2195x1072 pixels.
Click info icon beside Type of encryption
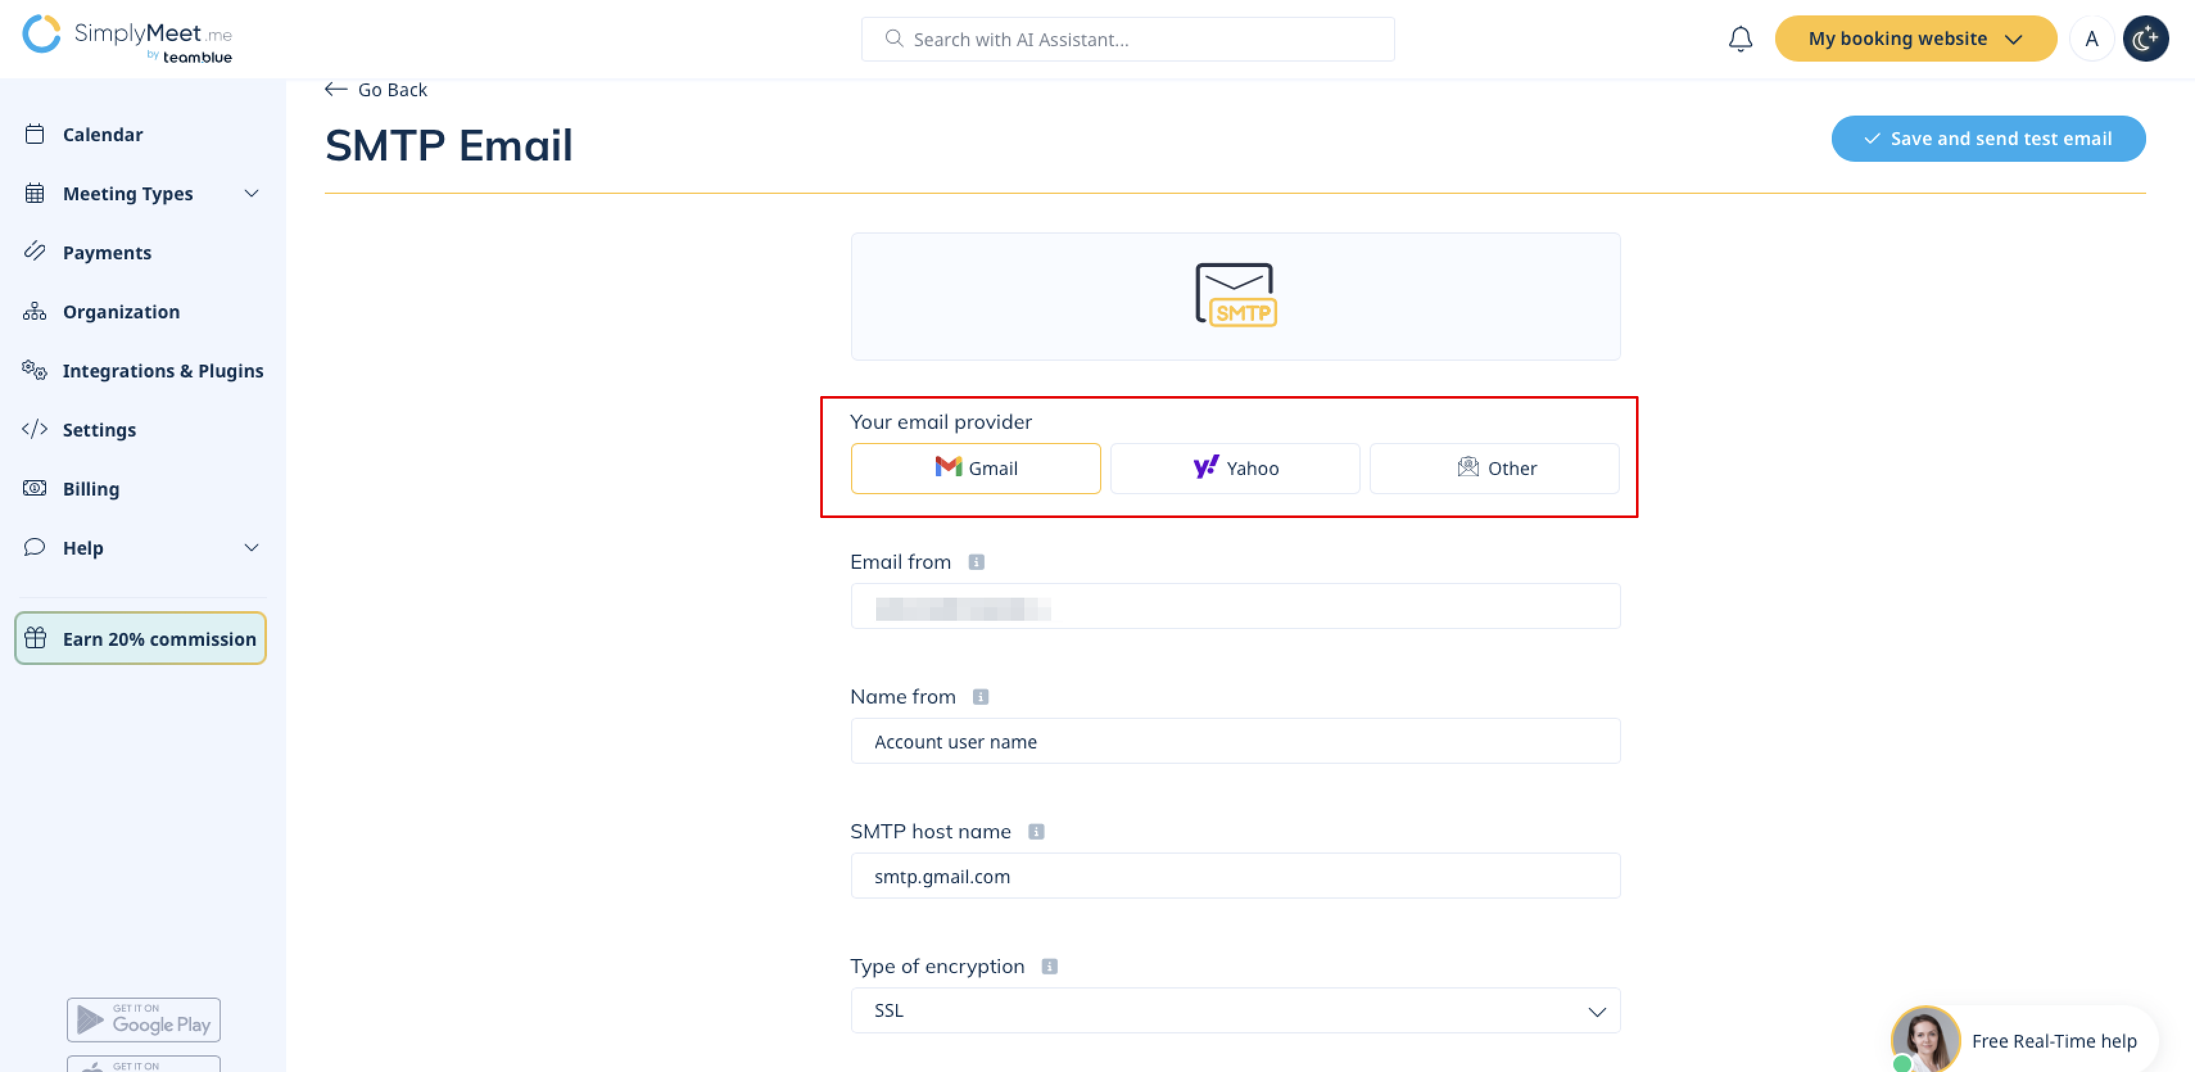pyautogui.click(x=1050, y=966)
